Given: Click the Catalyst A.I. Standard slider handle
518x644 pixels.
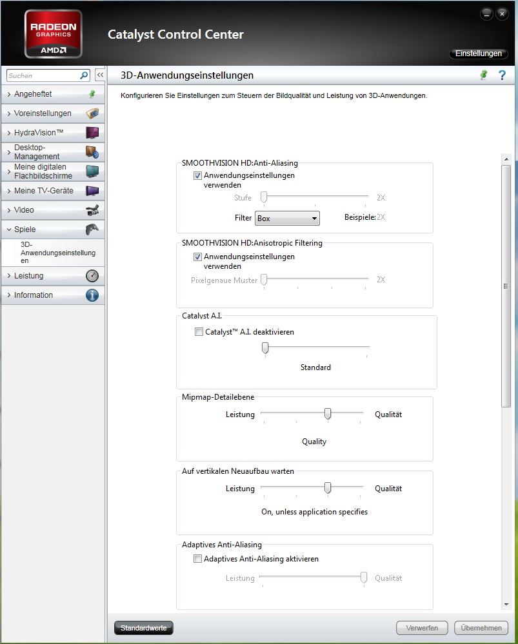Looking at the screenshot, I should coord(266,348).
